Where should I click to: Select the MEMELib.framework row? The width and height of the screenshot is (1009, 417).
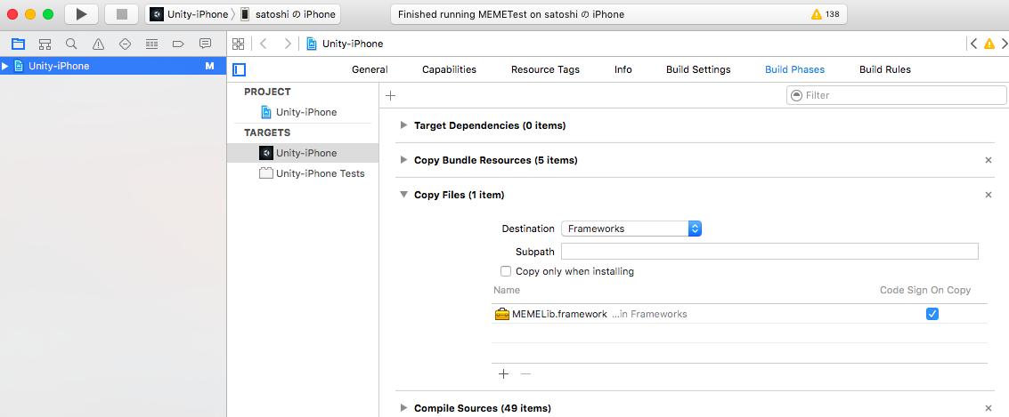pyautogui.click(x=739, y=314)
